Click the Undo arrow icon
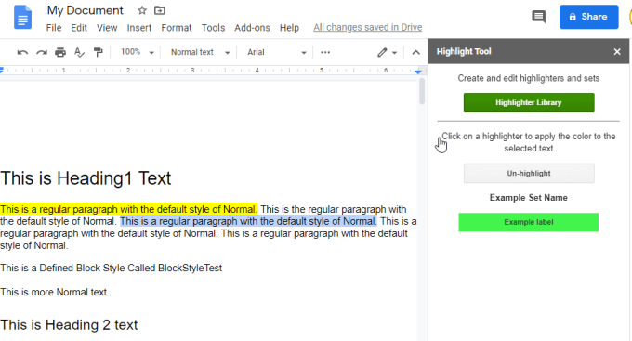Viewport: 632px width, 341px height. click(x=22, y=52)
